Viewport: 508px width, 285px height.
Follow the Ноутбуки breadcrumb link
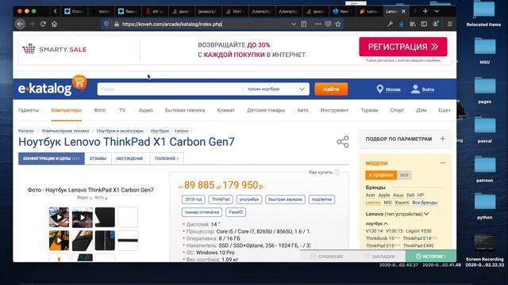coord(160,131)
